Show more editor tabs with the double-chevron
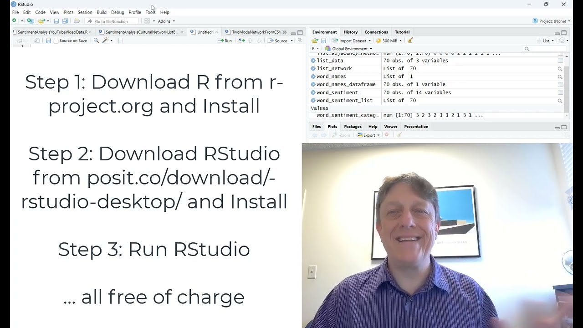This screenshot has height=328, width=583. pyautogui.click(x=285, y=32)
